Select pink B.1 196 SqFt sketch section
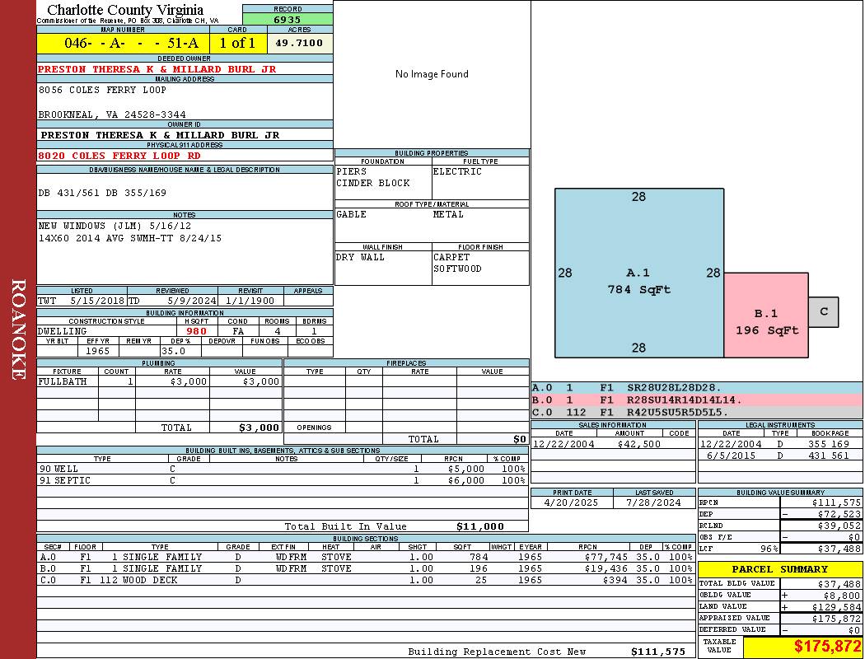Screen dimensions: 865x659 766,321
